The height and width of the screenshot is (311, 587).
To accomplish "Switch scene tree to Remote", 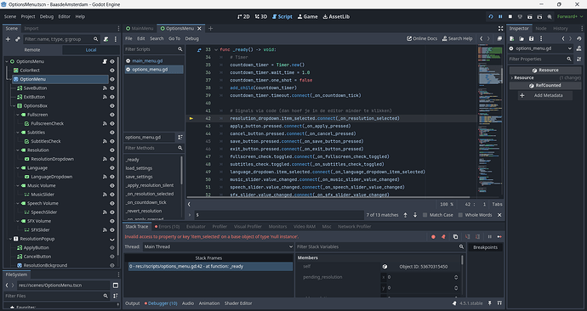I will [32, 50].
